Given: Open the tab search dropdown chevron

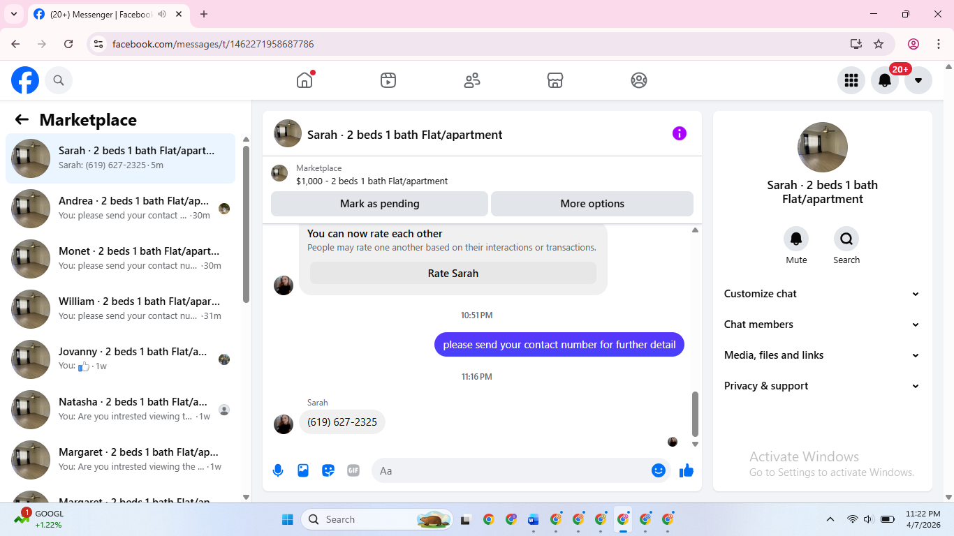Looking at the screenshot, I should pos(13,14).
